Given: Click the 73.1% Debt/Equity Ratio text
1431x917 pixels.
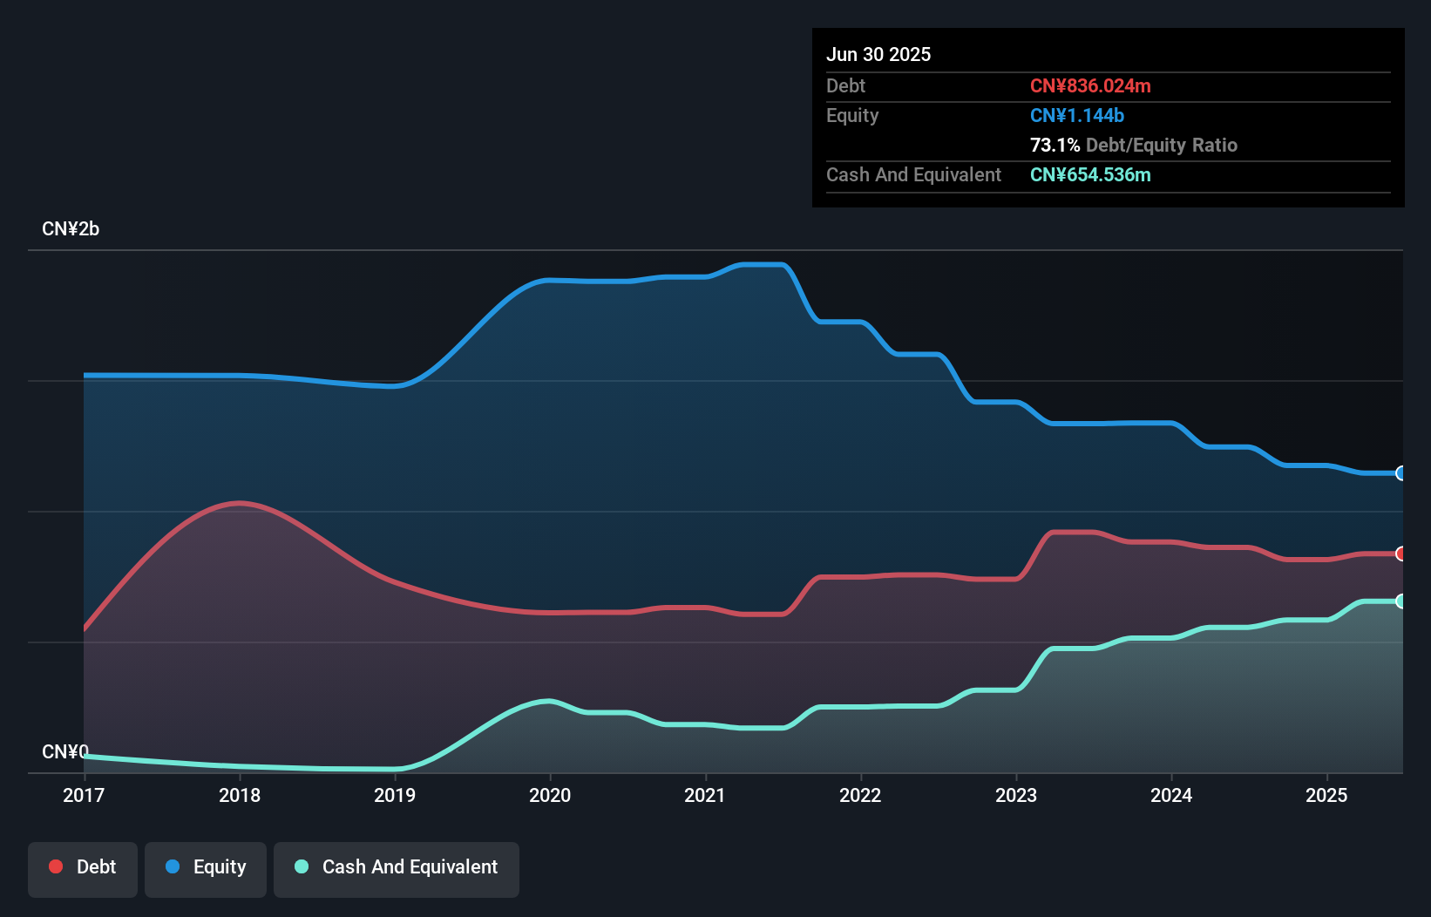Looking at the screenshot, I should tap(1134, 145).
